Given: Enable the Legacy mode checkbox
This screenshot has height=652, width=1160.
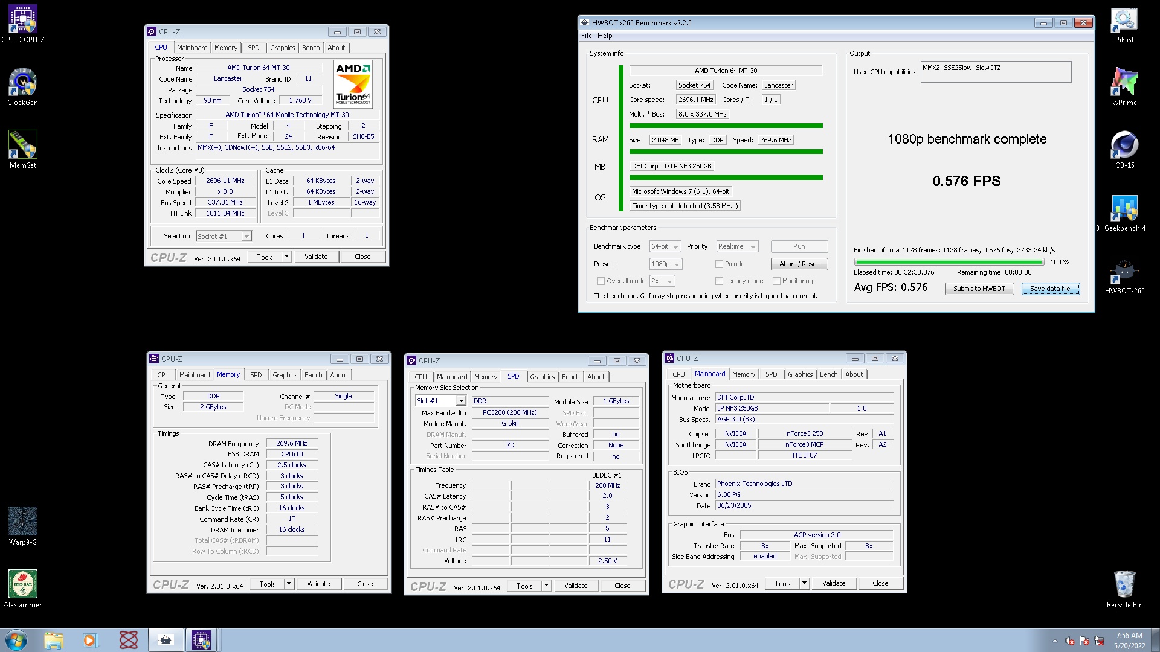Looking at the screenshot, I should [x=719, y=281].
